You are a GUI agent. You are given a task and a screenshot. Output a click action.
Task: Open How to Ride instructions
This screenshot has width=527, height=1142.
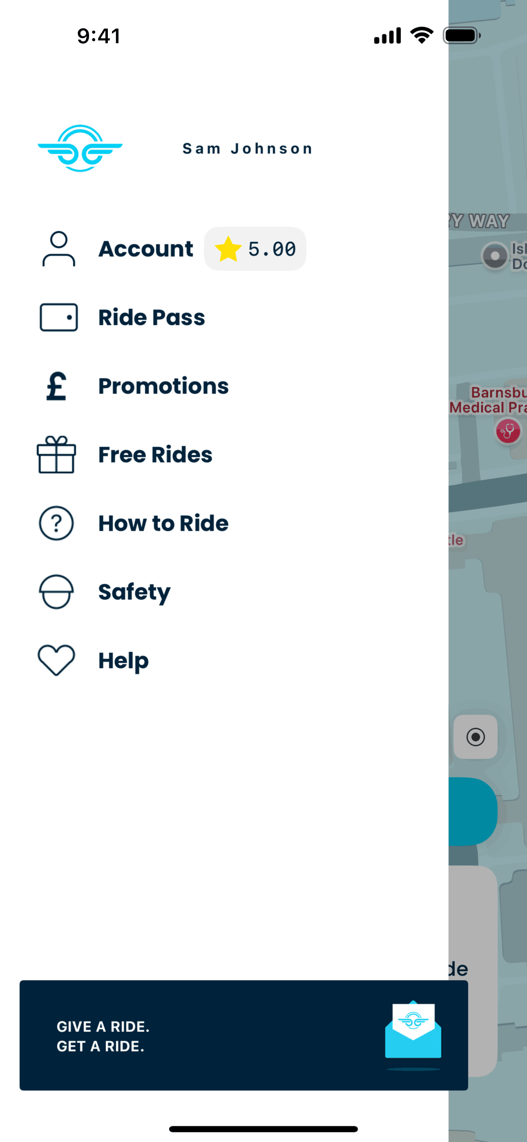pos(163,524)
